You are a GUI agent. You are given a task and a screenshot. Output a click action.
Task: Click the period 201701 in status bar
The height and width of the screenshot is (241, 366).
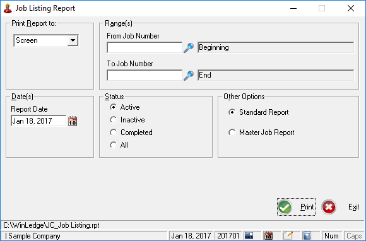(x=228, y=236)
